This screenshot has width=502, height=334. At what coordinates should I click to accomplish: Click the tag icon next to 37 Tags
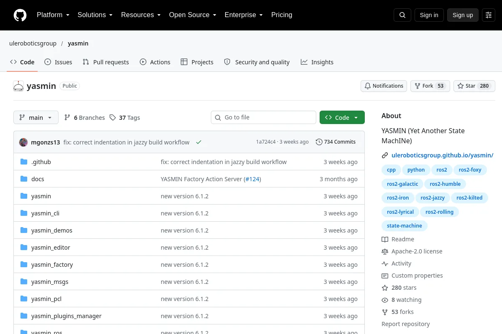pos(113,118)
